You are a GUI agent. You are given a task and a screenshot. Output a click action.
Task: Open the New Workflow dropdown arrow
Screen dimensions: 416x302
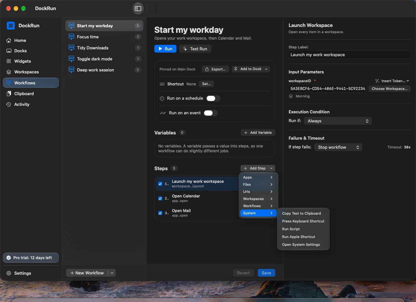[112, 273]
